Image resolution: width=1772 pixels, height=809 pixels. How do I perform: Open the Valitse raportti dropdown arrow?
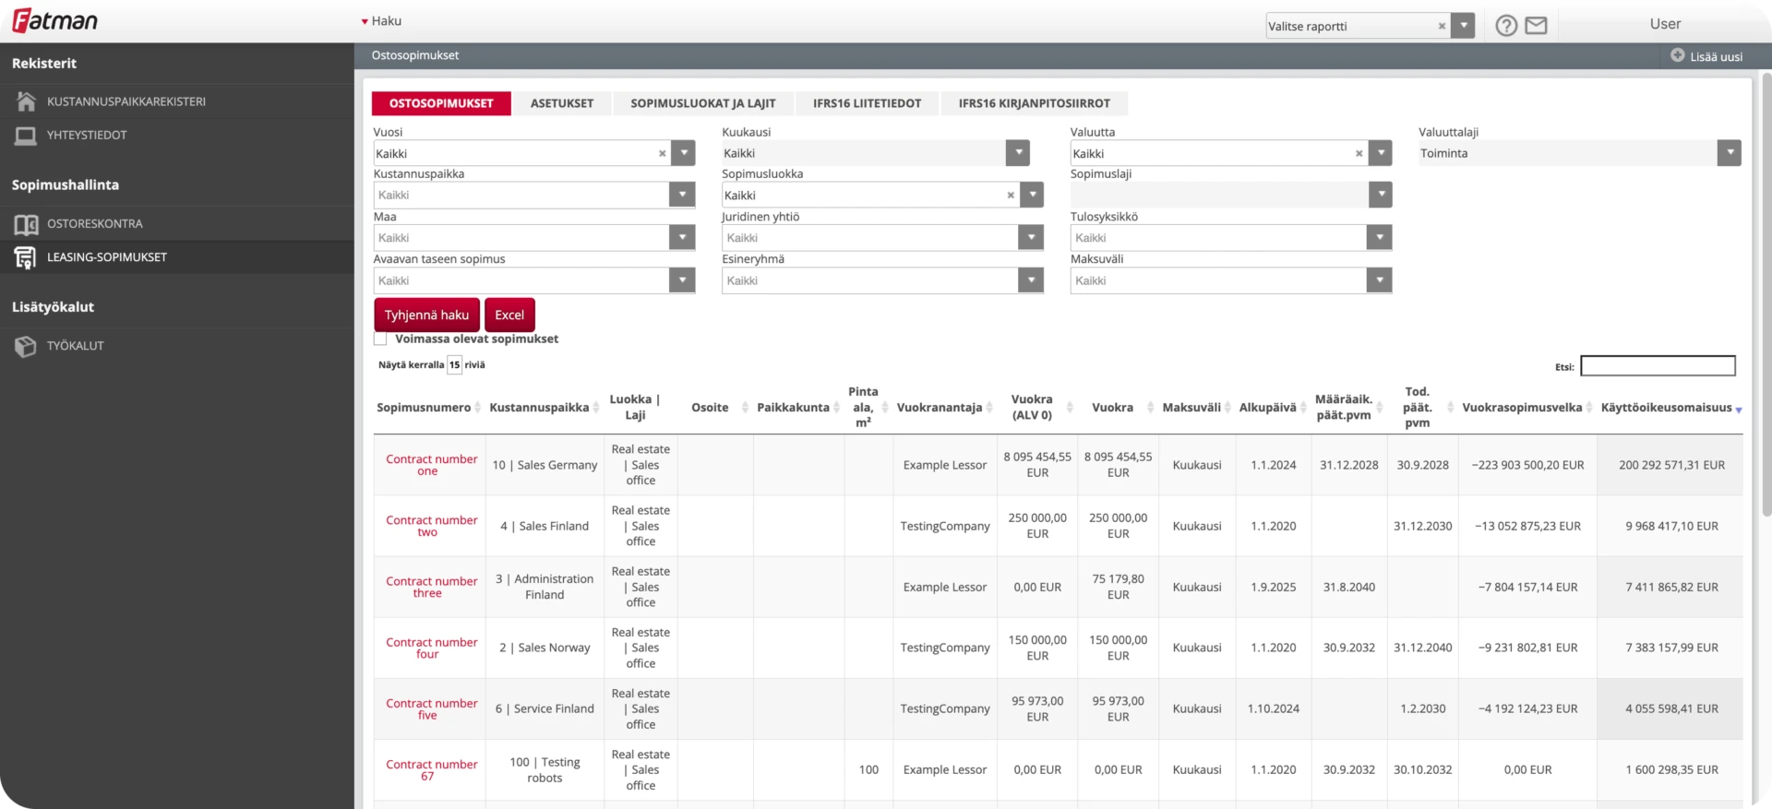(1463, 26)
